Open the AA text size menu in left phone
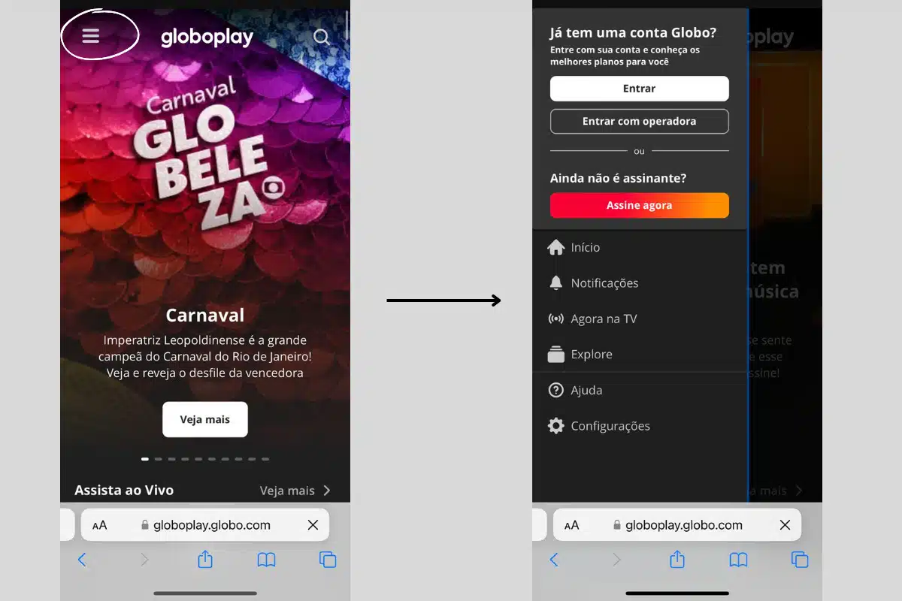Screen dimensions: 902x601 [x=99, y=525]
